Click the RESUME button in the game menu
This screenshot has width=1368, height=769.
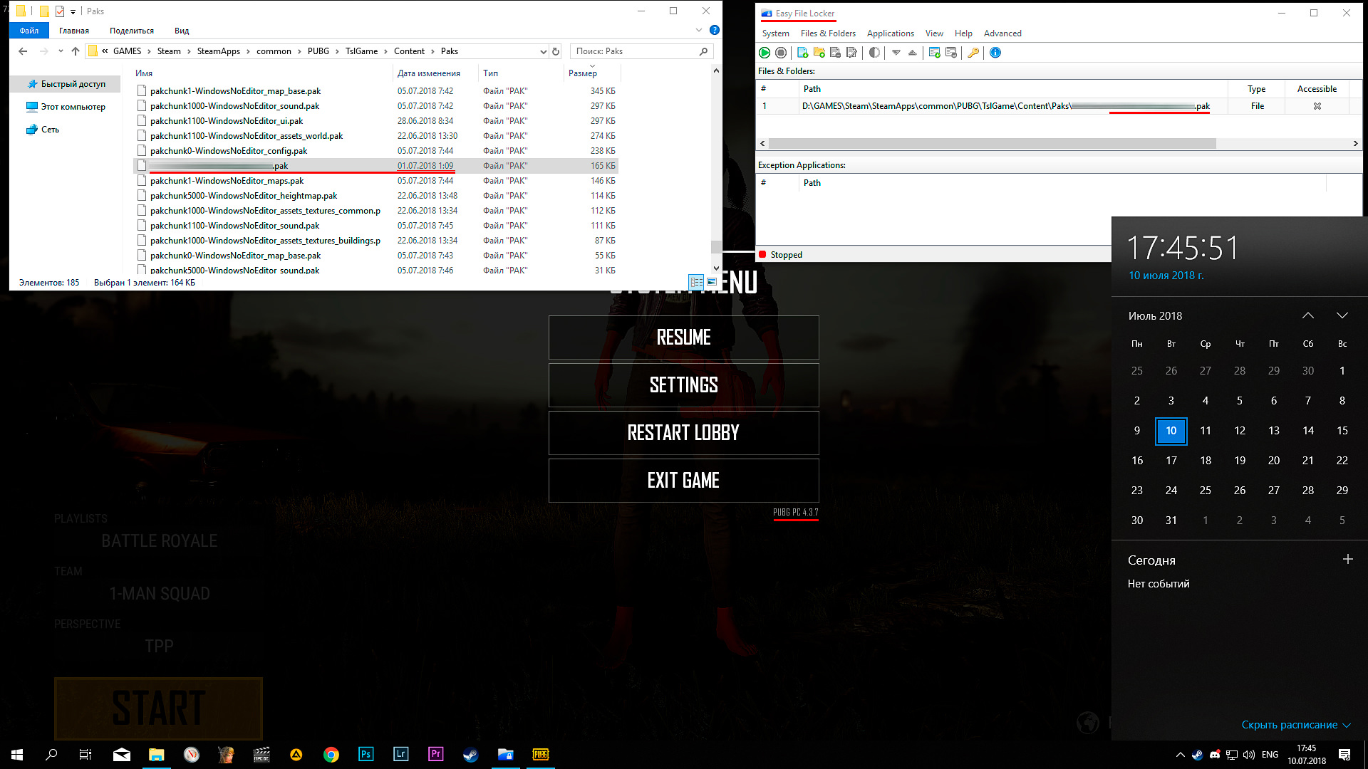[x=683, y=338]
